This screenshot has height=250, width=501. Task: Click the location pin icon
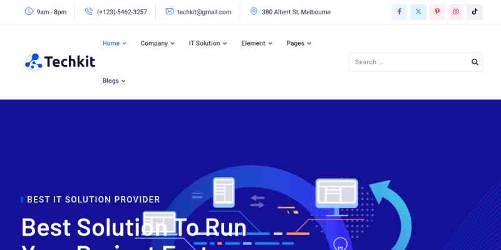(254, 12)
